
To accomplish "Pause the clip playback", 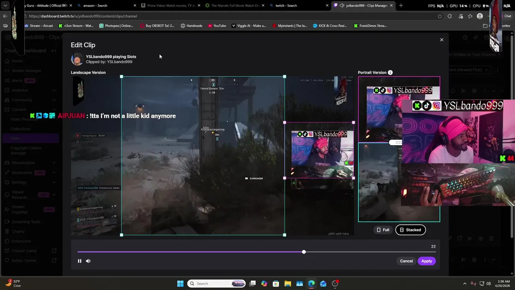I will pos(80,261).
